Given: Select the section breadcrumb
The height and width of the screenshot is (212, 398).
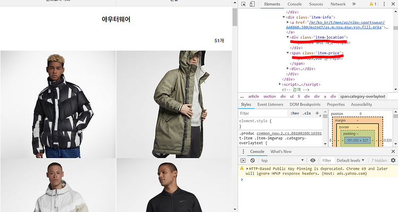Looking at the screenshot, I should click(269, 96).
